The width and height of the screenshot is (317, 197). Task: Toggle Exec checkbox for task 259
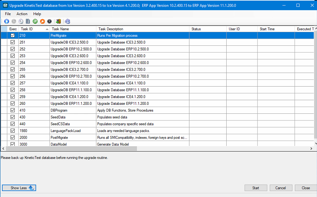pyautogui.click(x=13, y=97)
